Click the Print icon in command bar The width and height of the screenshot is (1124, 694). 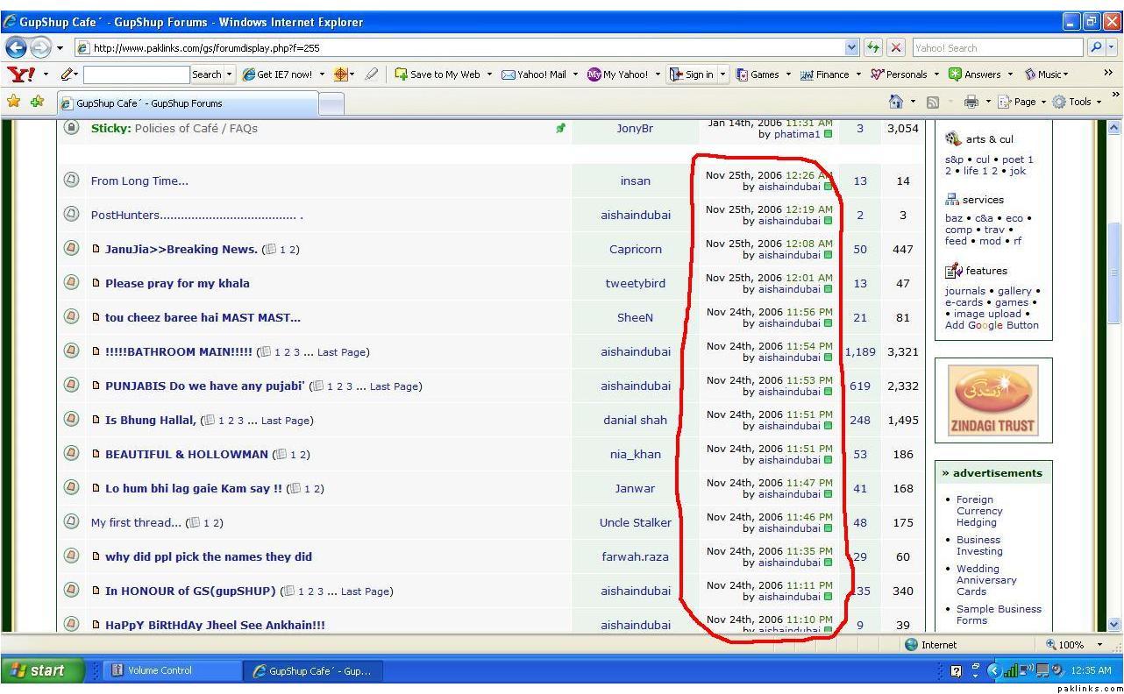pos(971,102)
